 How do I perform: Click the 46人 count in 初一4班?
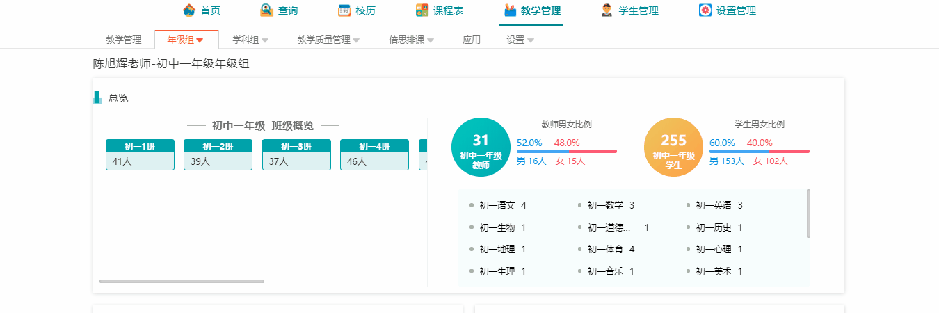pos(356,161)
